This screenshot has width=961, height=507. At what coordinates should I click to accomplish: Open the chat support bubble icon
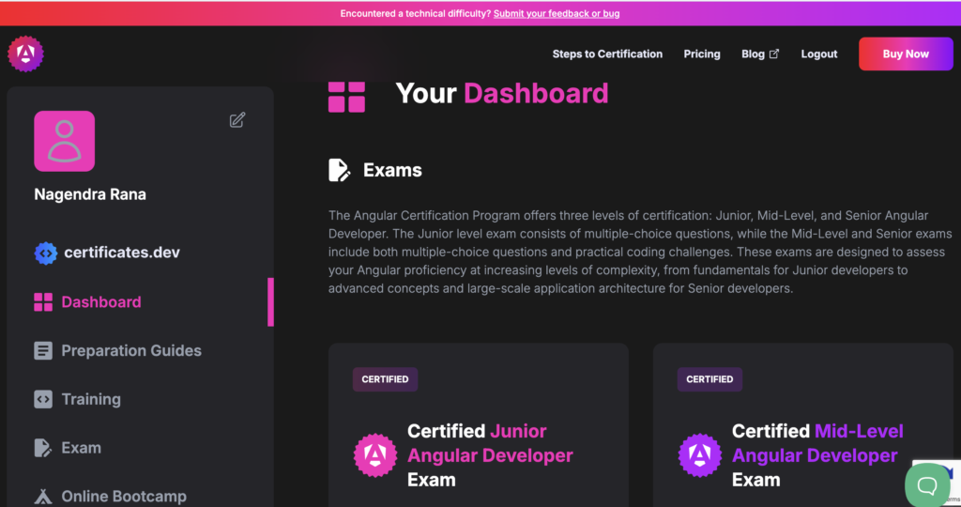coord(927,484)
